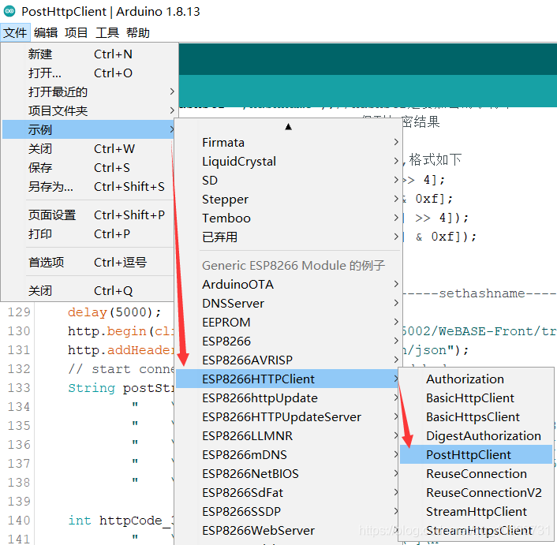Image resolution: width=557 pixels, height=545 pixels.
Task: Open the BasicHttpClient example
Action: click(476, 398)
